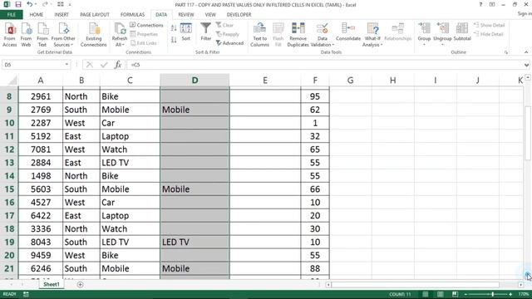Switch to INSERT tab
This screenshot has height=299, width=532.
click(62, 15)
